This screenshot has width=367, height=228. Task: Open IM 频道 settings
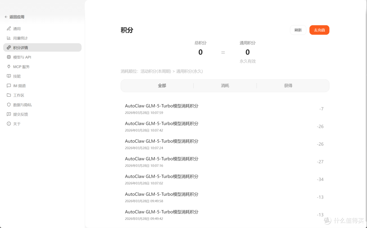pyautogui.click(x=42, y=86)
